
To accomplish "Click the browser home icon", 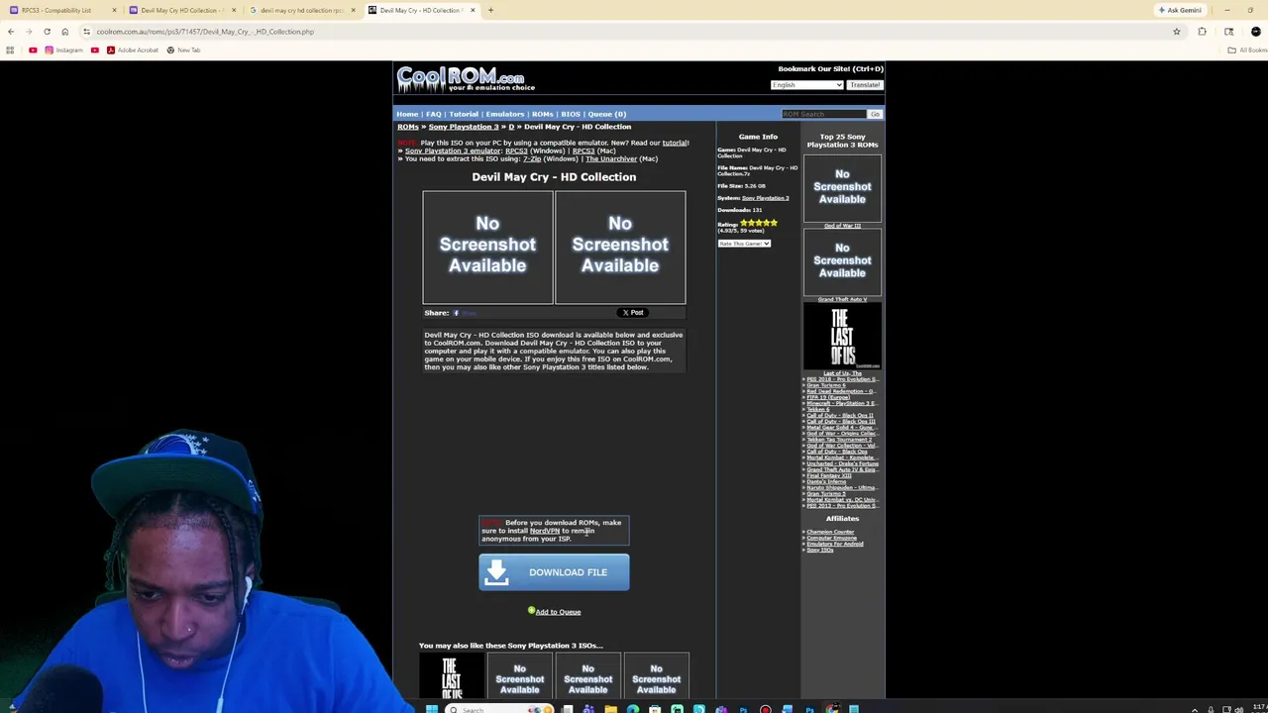I will click(x=65, y=32).
